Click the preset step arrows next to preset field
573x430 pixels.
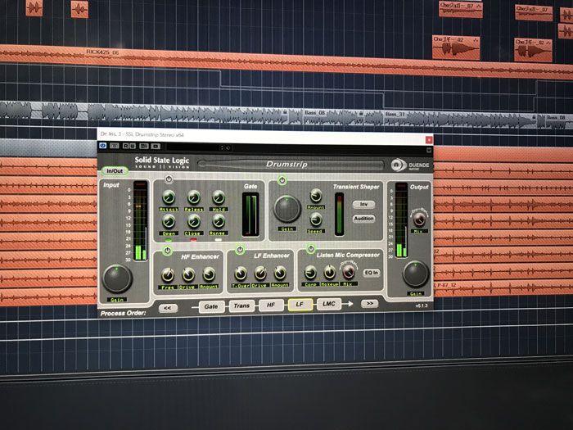click(222, 147)
